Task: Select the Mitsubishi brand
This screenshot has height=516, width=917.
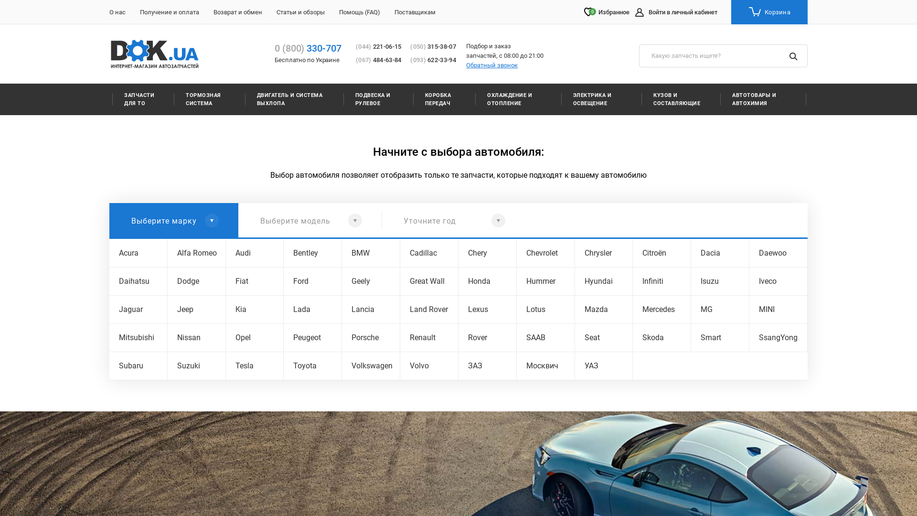Action: (x=139, y=337)
